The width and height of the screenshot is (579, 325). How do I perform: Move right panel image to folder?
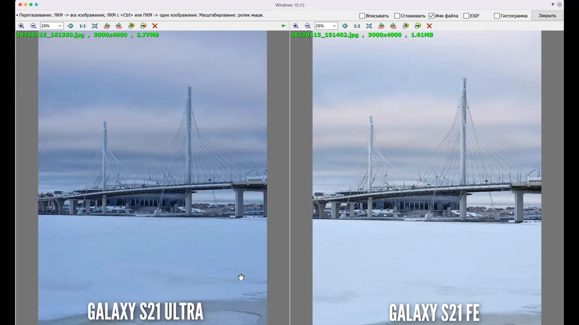(x=418, y=26)
